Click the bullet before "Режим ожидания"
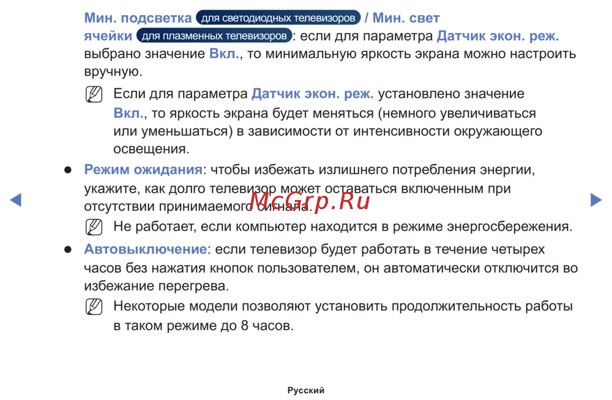 [x=70, y=169]
